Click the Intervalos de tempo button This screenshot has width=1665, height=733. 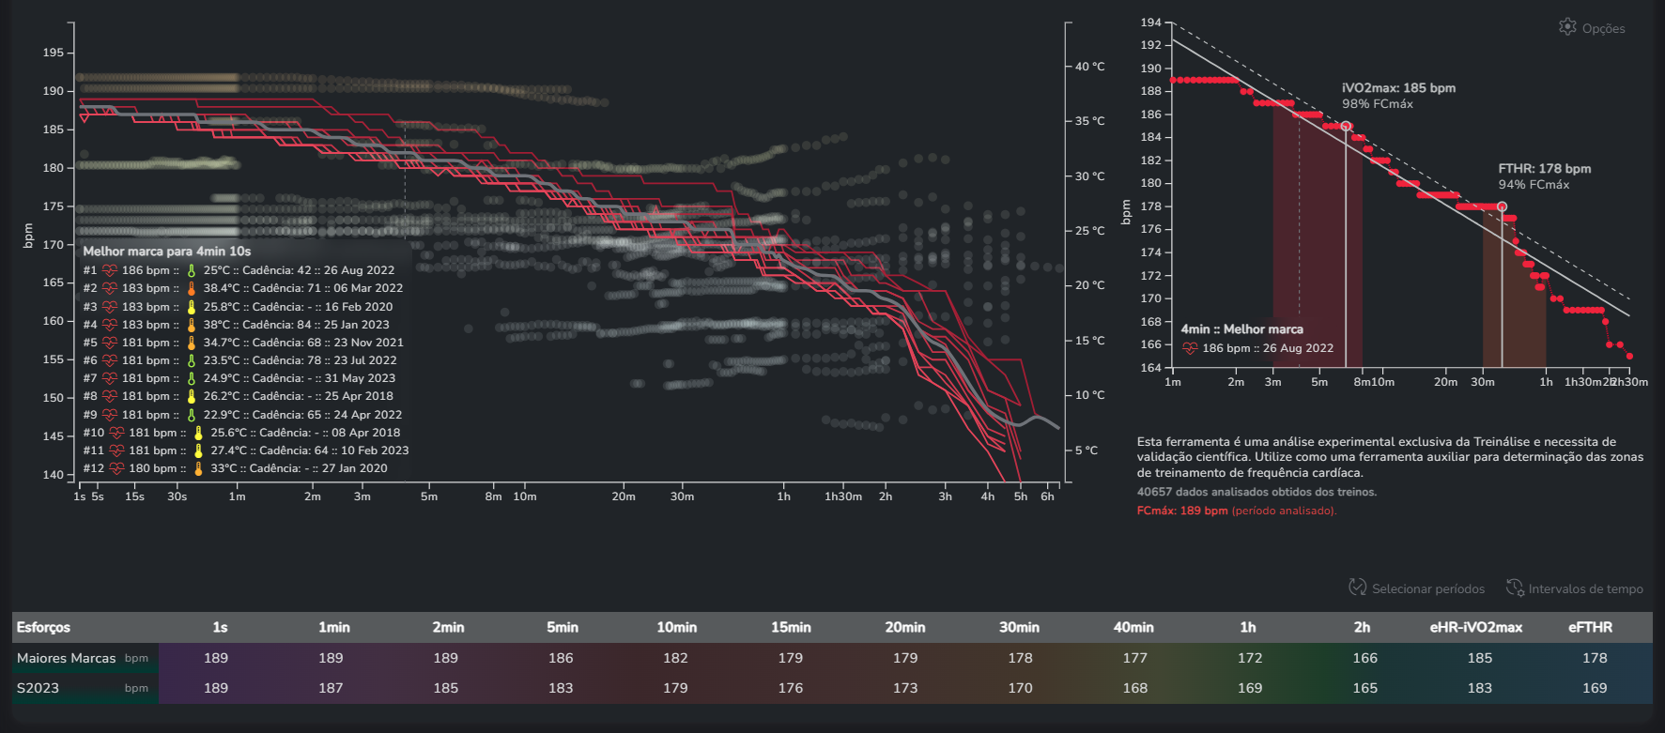pyautogui.click(x=1575, y=588)
